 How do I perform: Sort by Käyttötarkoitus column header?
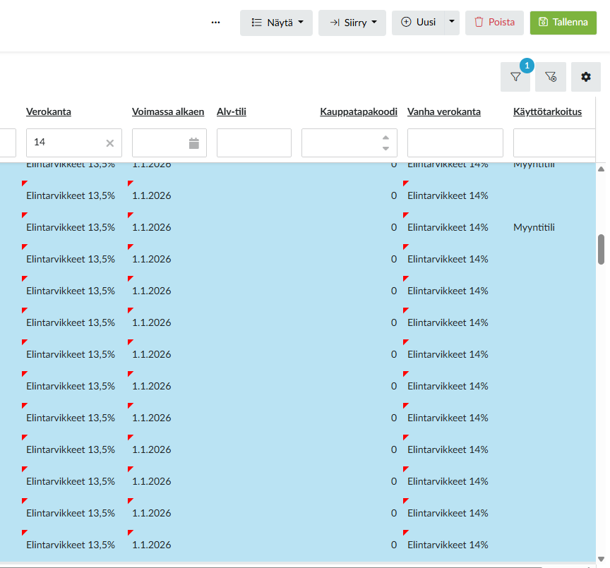[547, 111]
